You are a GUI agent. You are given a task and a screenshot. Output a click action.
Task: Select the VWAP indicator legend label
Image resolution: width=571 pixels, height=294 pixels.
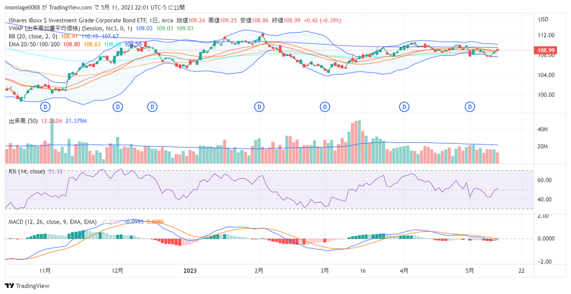coord(71,29)
